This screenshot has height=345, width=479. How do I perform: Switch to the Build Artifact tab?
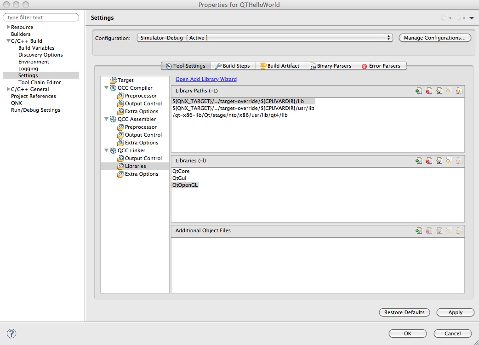pos(280,66)
